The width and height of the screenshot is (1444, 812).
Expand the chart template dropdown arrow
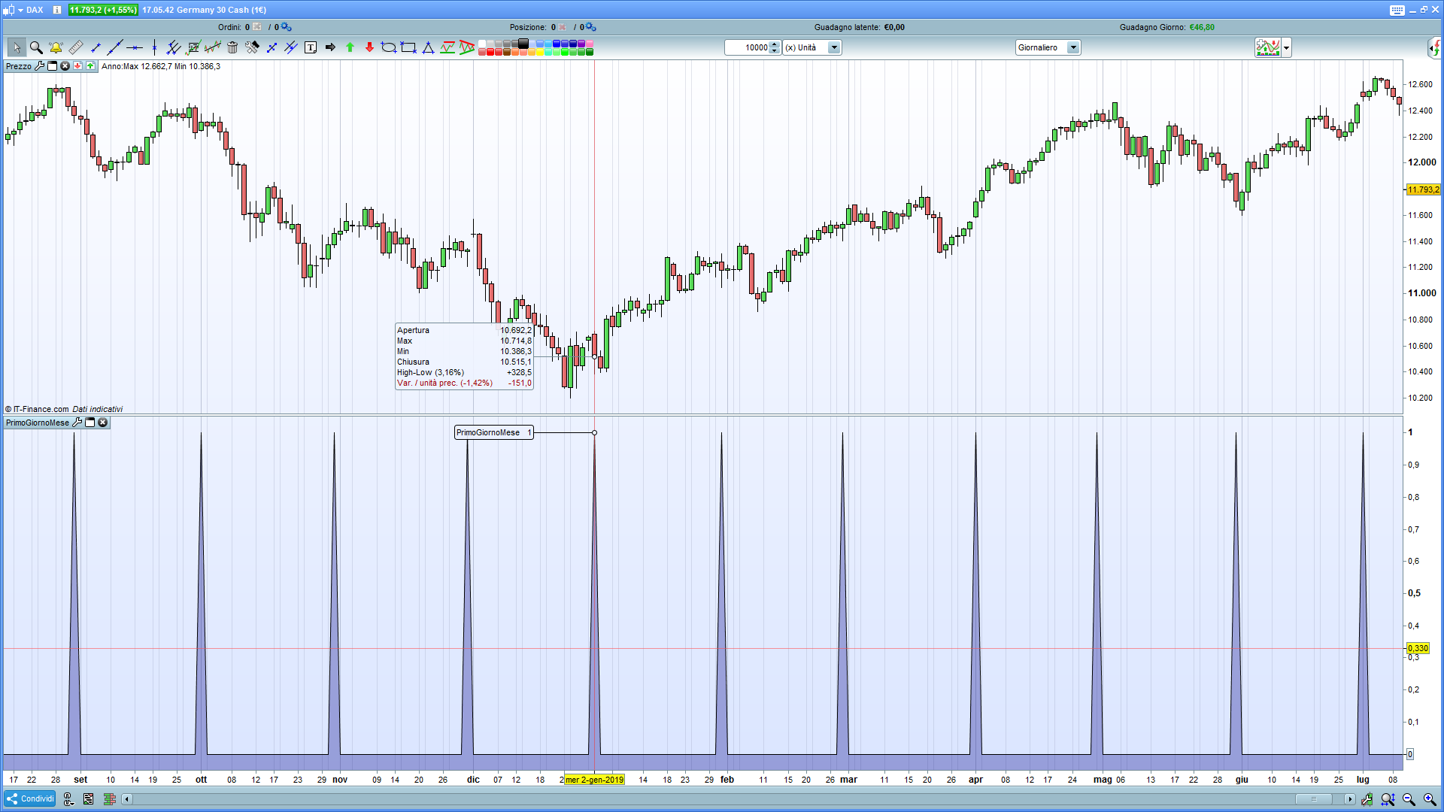[x=1287, y=47]
